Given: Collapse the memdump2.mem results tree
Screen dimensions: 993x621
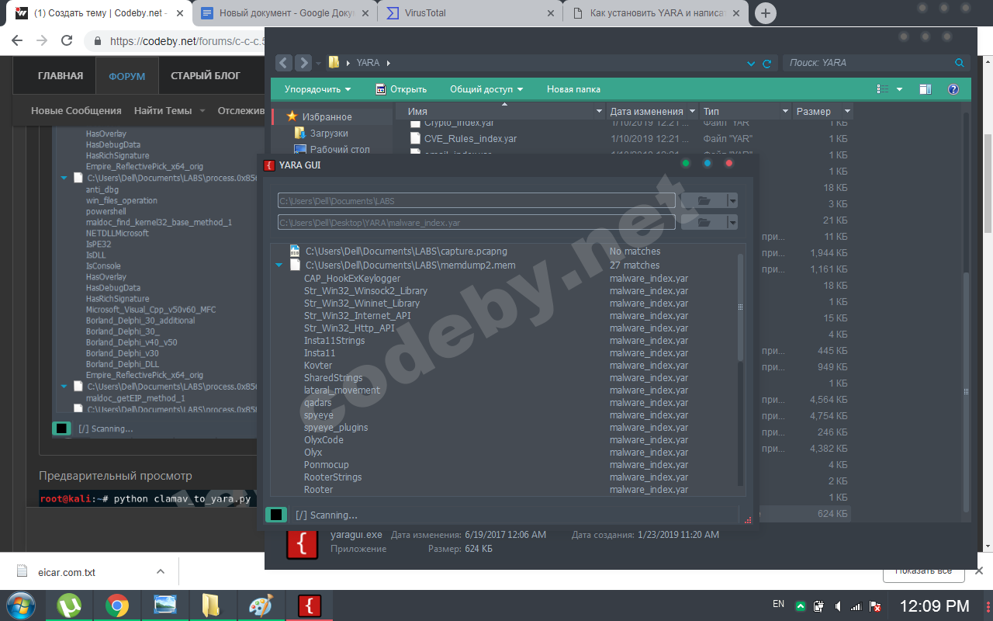Looking at the screenshot, I should [279, 265].
